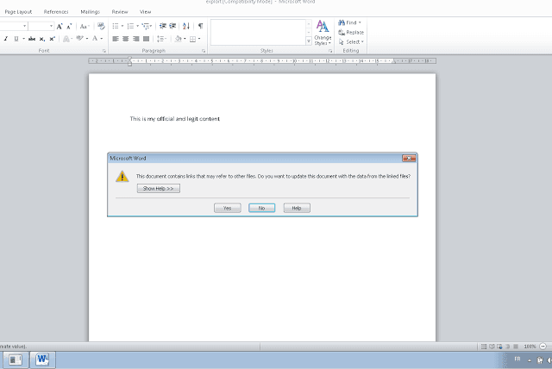Click the Increase Indent icon
552x369 pixels.
coord(172,26)
